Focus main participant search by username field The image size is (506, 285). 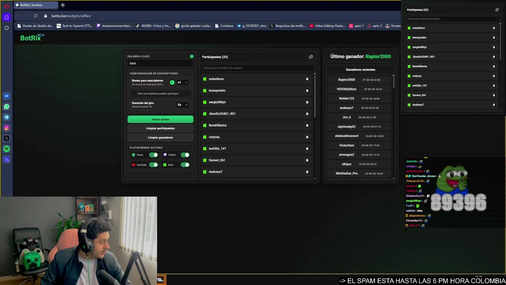[x=257, y=68]
